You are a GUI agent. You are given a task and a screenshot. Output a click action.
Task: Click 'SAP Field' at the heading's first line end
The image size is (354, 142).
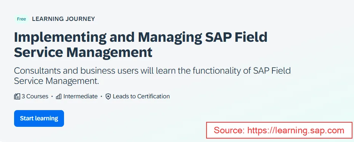pyautogui.click(x=236, y=37)
